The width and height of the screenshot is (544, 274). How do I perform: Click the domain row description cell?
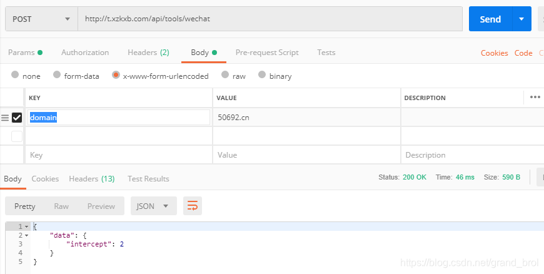[473, 118]
